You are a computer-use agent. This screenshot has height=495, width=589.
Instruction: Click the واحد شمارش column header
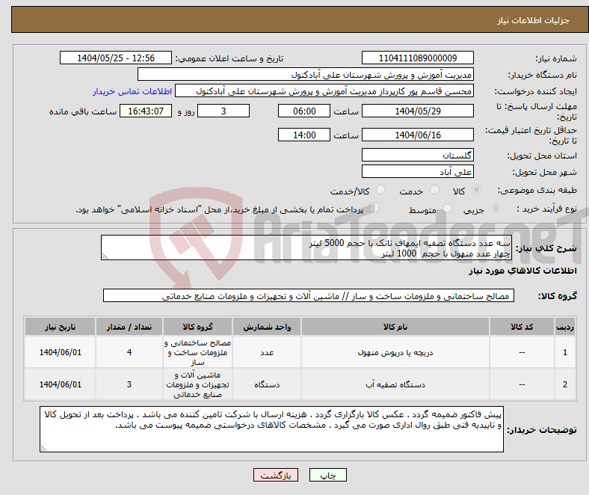(267, 327)
